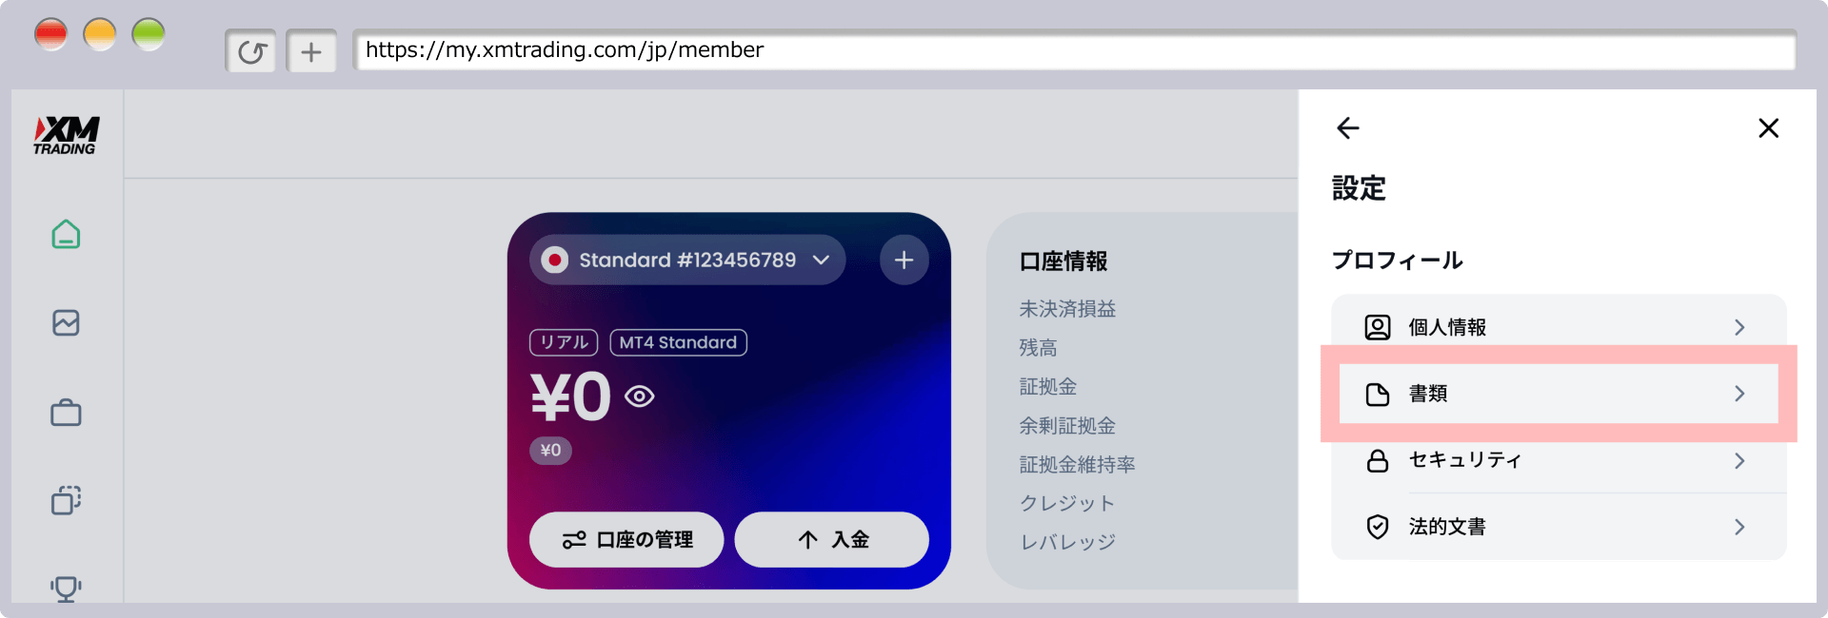Click the 残高 label
Image resolution: width=1828 pixels, height=618 pixels.
pos(1038,348)
